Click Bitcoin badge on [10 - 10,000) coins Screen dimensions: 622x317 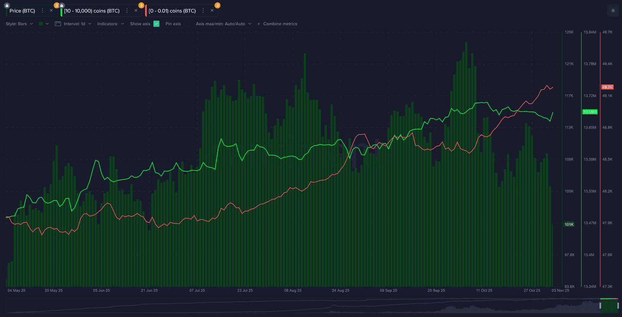pyautogui.click(x=141, y=5)
